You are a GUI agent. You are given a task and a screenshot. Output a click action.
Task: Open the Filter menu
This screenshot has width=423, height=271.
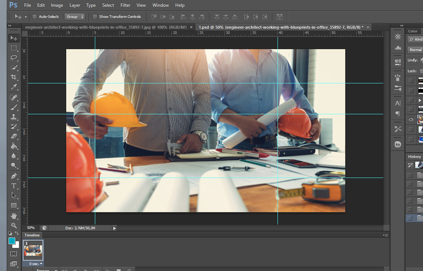coord(125,5)
